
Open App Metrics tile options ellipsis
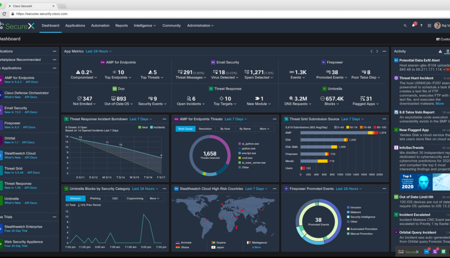pos(384,51)
